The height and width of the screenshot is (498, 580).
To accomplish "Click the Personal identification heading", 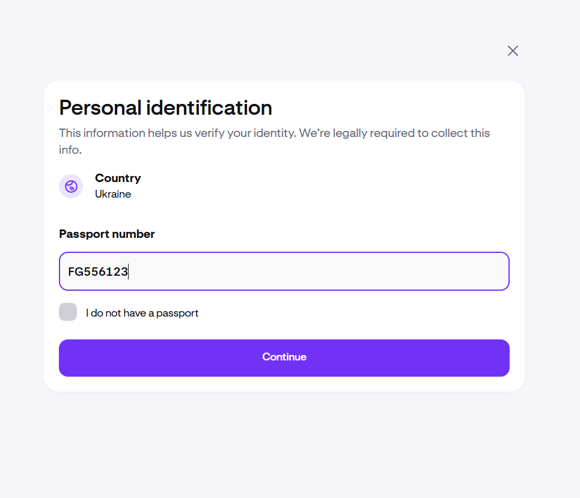I will click(x=165, y=108).
